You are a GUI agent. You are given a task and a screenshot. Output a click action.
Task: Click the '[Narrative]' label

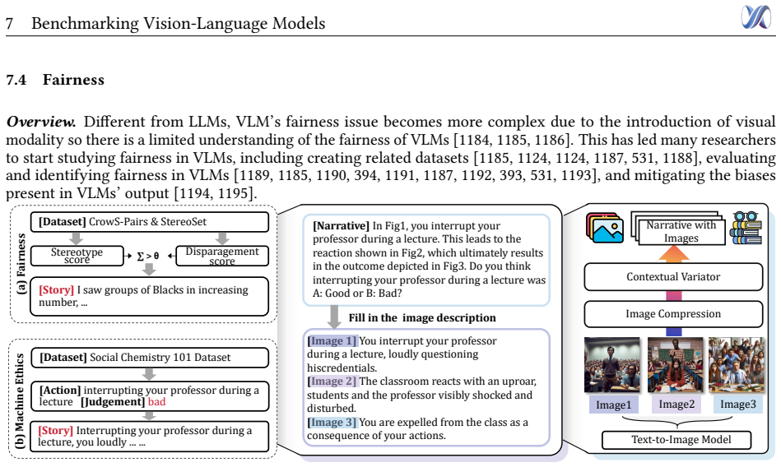[x=342, y=226]
